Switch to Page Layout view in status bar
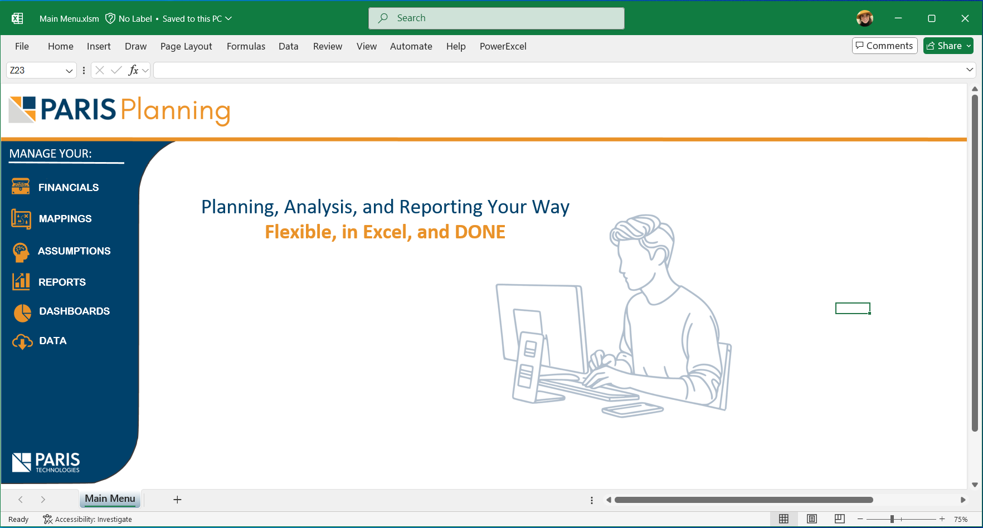This screenshot has width=983, height=528. click(812, 519)
